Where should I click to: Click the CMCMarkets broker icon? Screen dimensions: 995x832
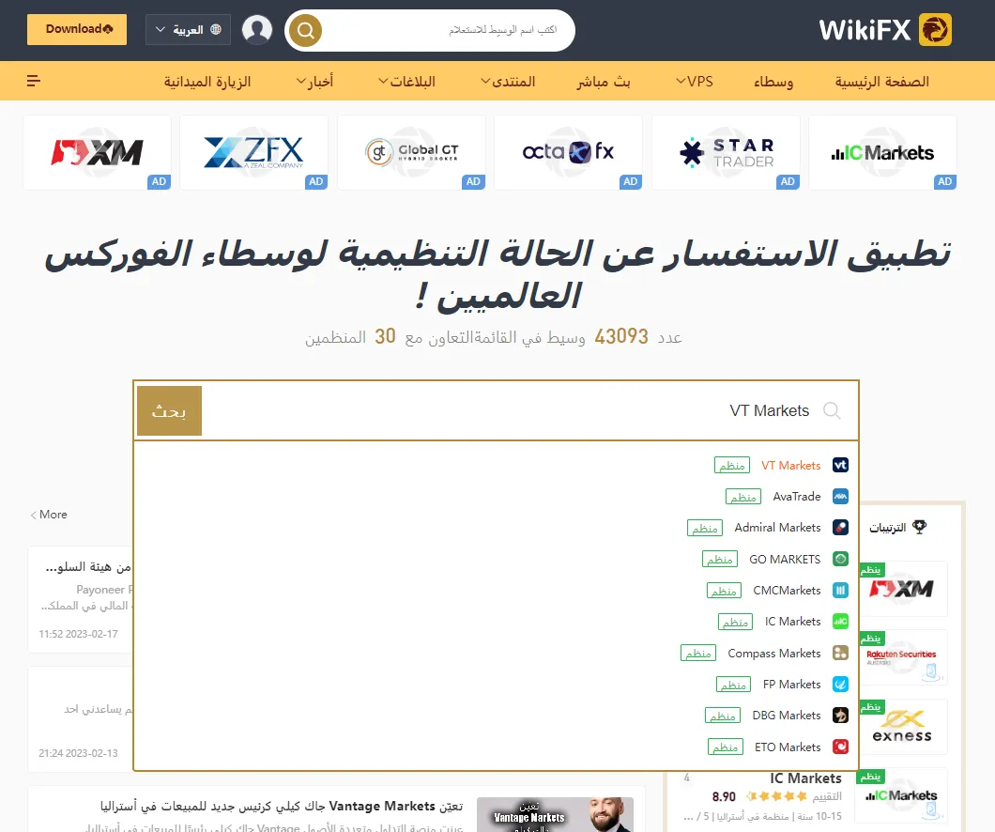[x=840, y=591]
